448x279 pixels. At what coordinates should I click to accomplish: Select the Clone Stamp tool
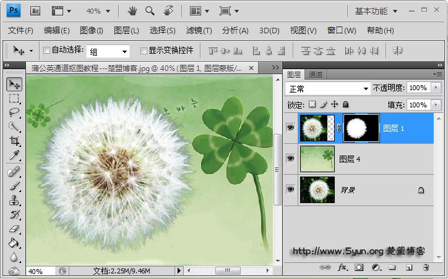(14, 200)
